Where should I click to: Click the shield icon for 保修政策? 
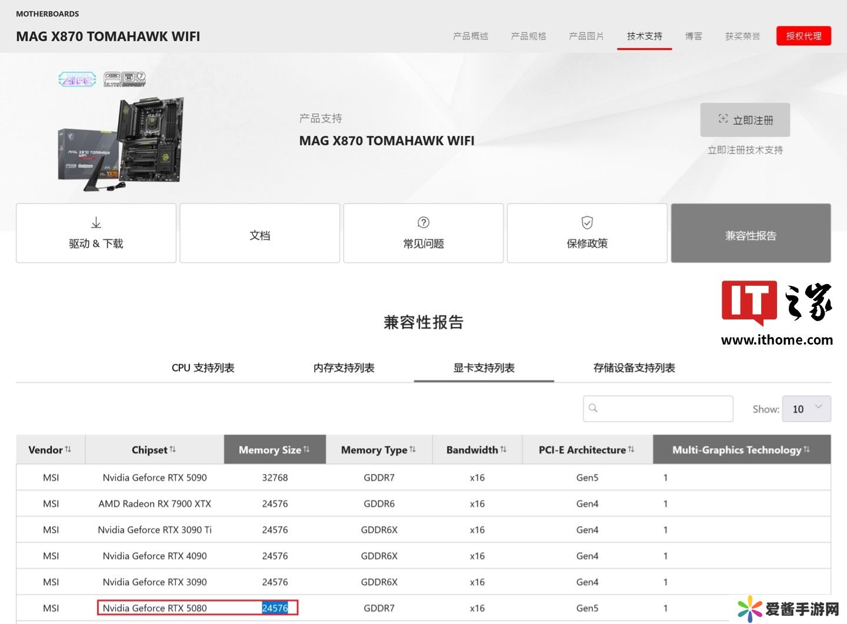[x=586, y=222]
